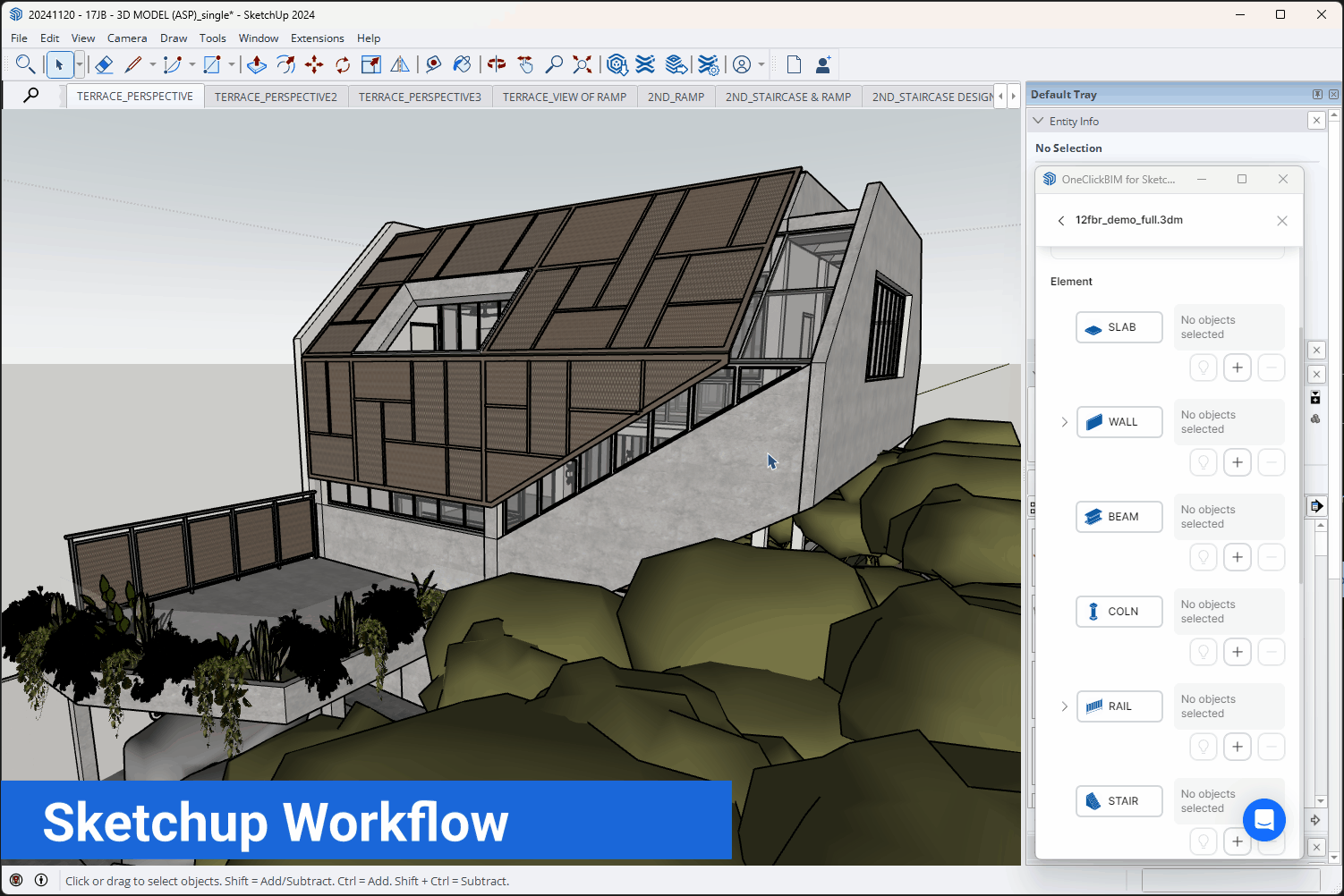
Task: Add selected objects to SLAB with plus
Action: click(1238, 368)
